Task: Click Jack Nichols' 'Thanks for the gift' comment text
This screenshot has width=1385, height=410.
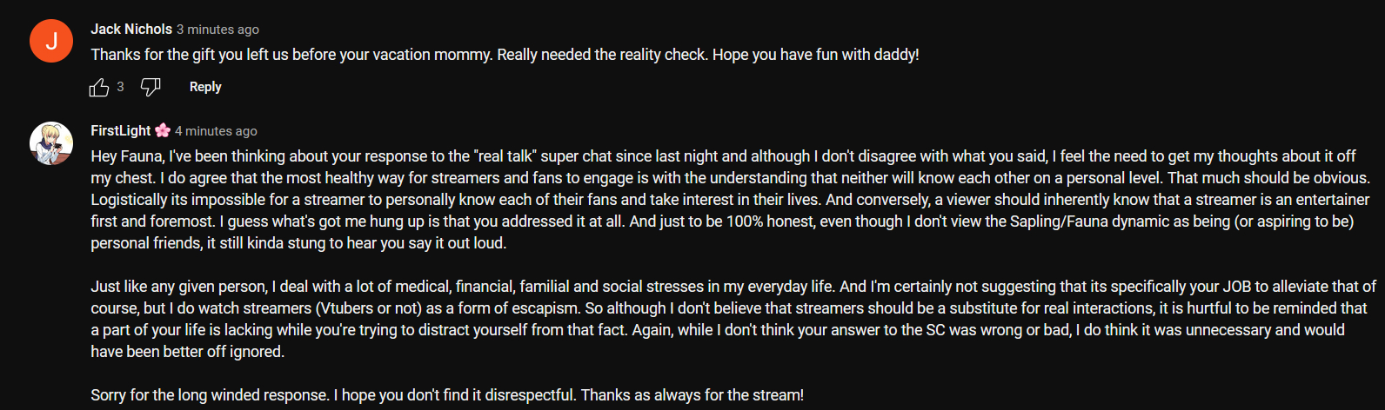Action: [505, 55]
